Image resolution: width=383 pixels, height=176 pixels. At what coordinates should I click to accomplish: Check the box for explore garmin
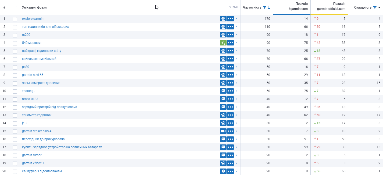[15, 19]
